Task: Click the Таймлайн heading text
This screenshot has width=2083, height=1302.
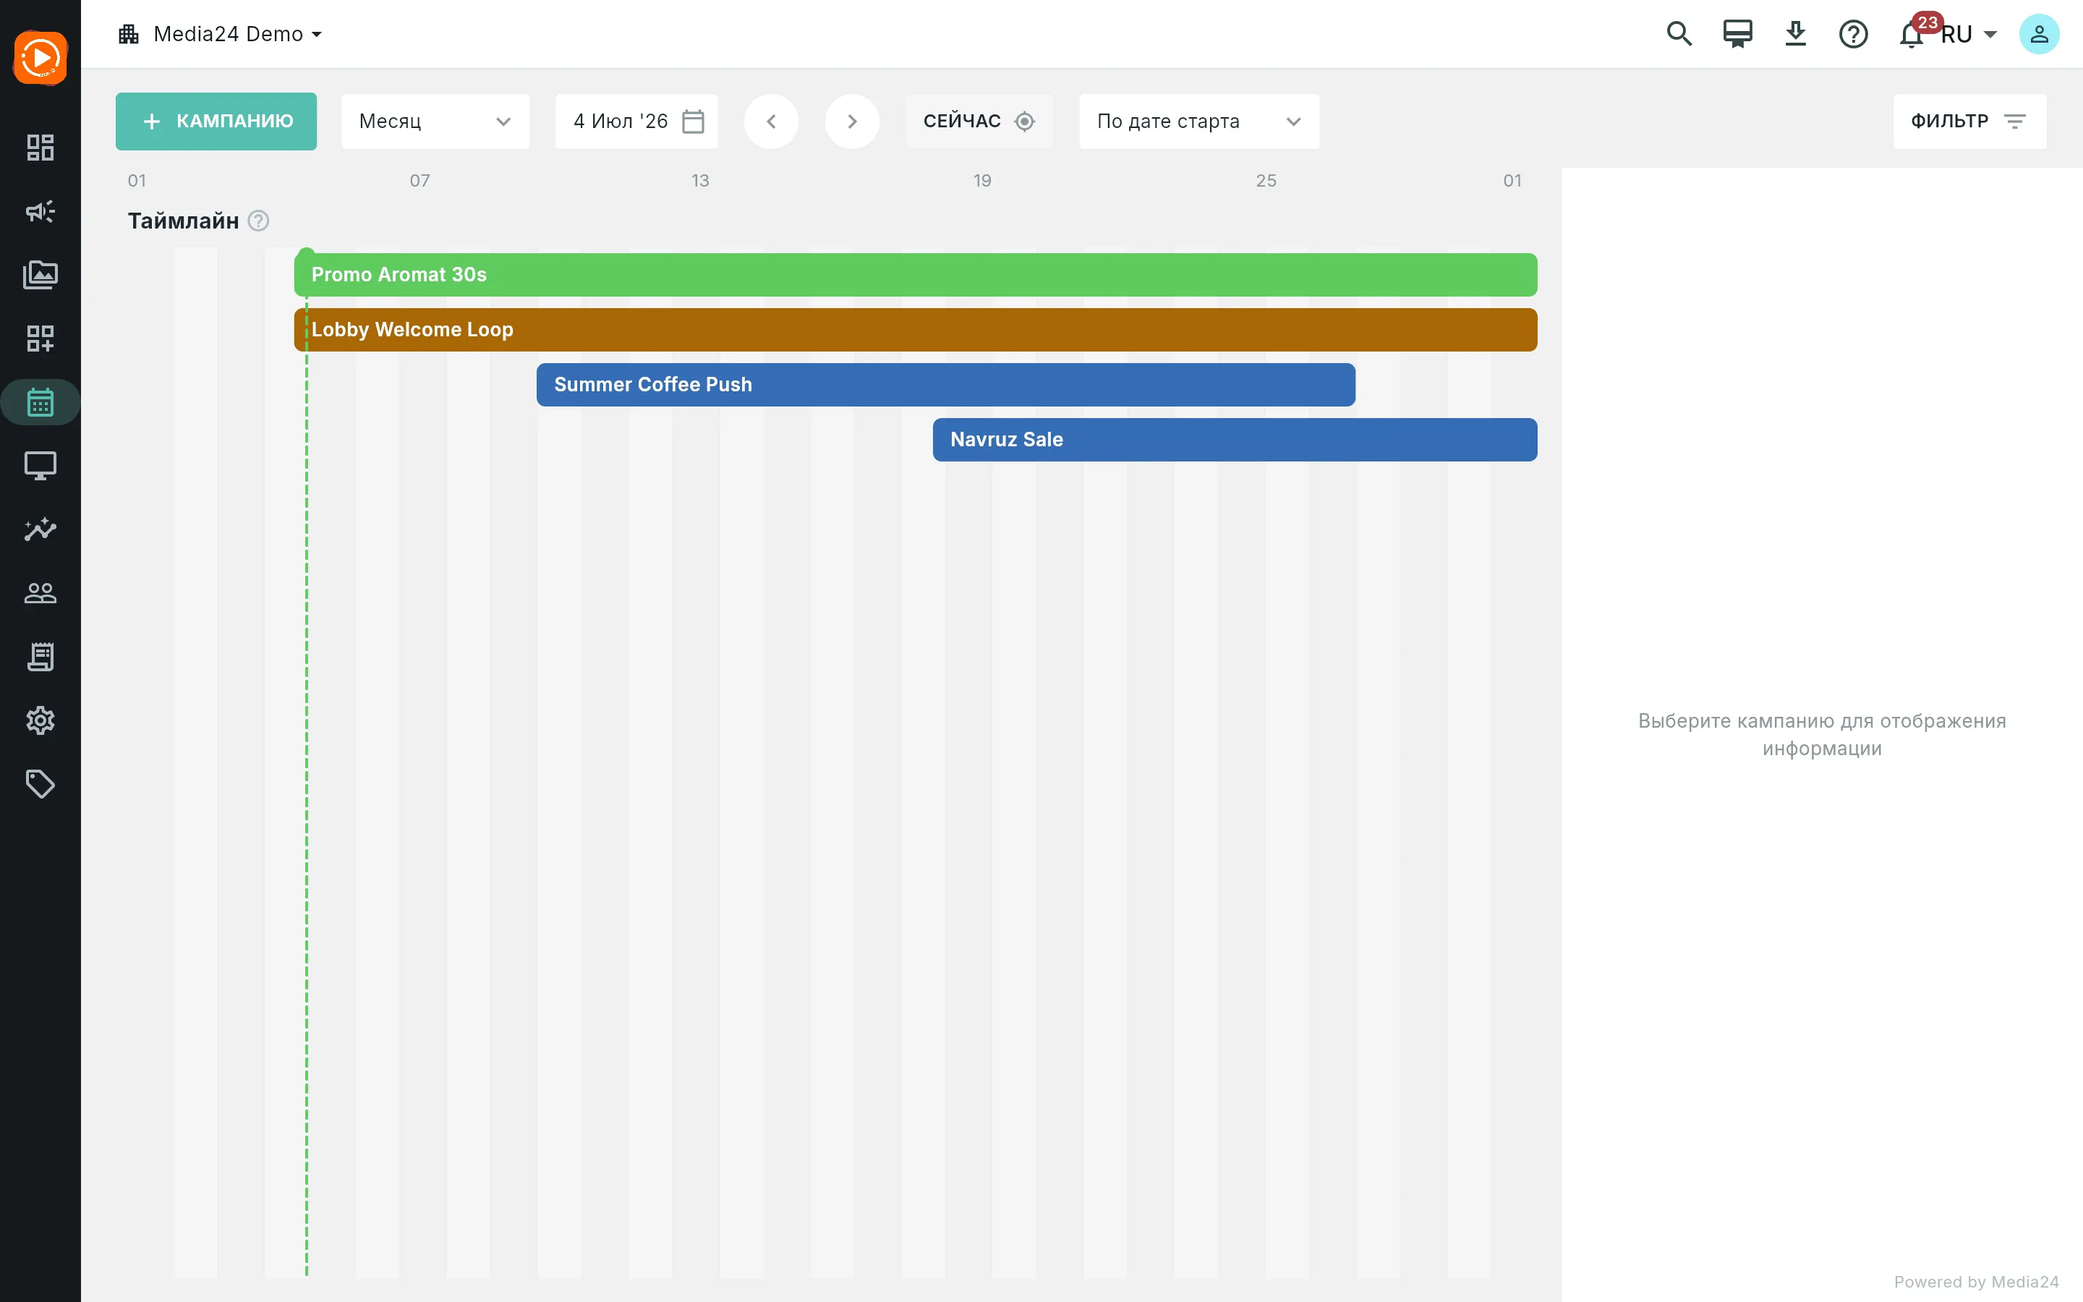Action: click(x=183, y=221)
